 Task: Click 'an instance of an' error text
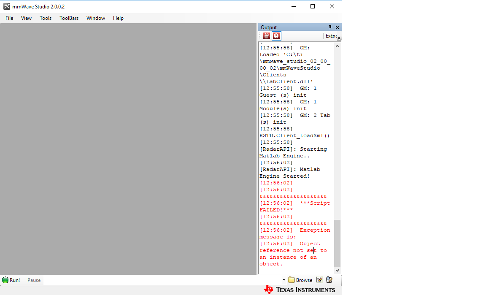coord(288,257)
